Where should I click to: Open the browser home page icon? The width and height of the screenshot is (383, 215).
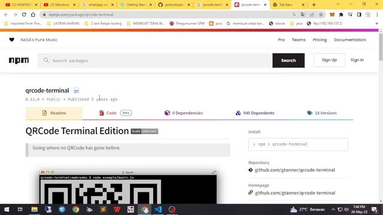33,14
